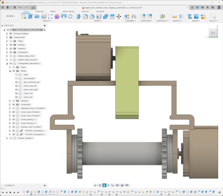
Task: Click the Left face of the ViewCube
Action: tap(213, 33)
